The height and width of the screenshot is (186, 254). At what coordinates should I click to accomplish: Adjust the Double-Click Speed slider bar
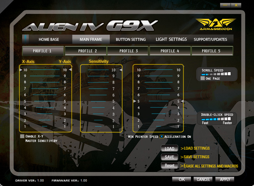216,119
